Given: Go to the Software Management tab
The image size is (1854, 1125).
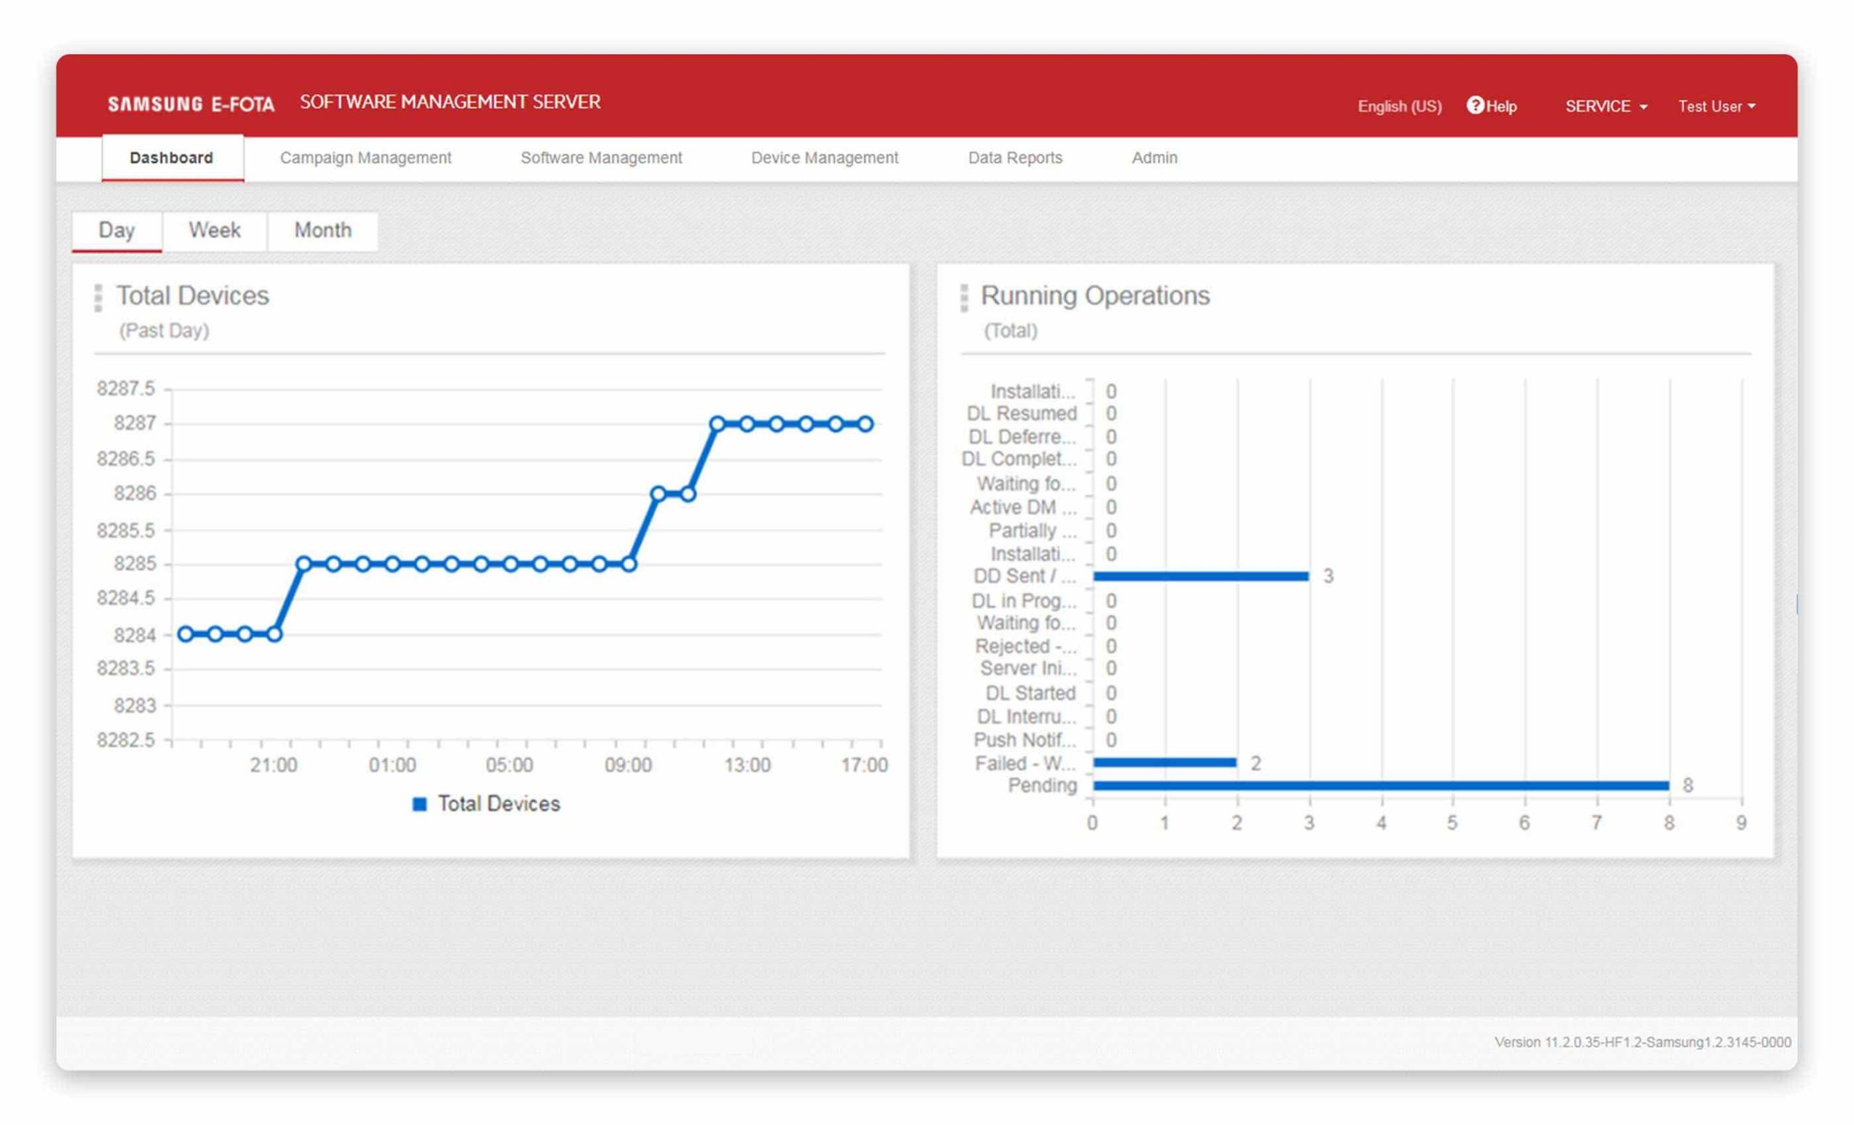Looking at the screenshot, I should point(601,158).
